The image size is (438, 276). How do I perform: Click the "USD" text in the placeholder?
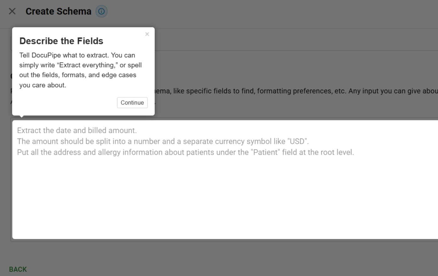(297, 141)
